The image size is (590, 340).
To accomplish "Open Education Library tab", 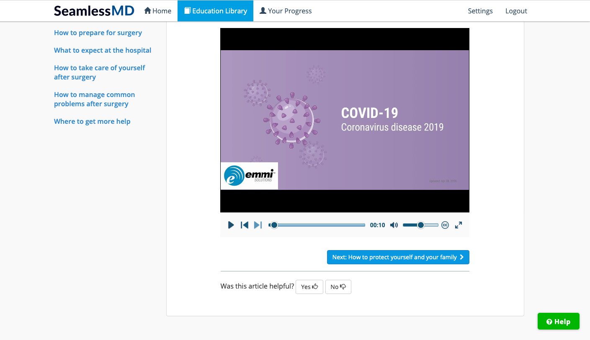I will [215, 11].
